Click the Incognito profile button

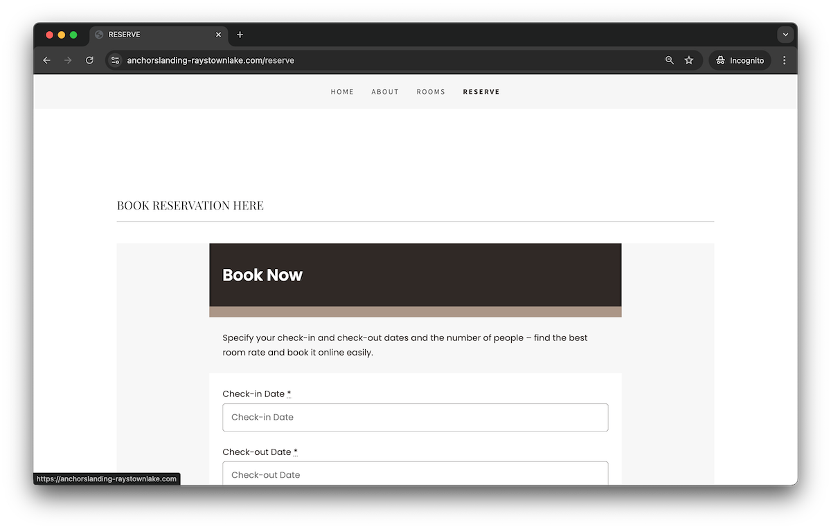[x=740, y=60]
